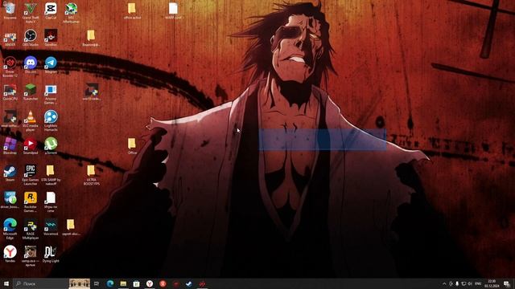The image size is (515, 289).
Task: Open the Telegram desktop shortcut
Action: click(x=51, y=64)
